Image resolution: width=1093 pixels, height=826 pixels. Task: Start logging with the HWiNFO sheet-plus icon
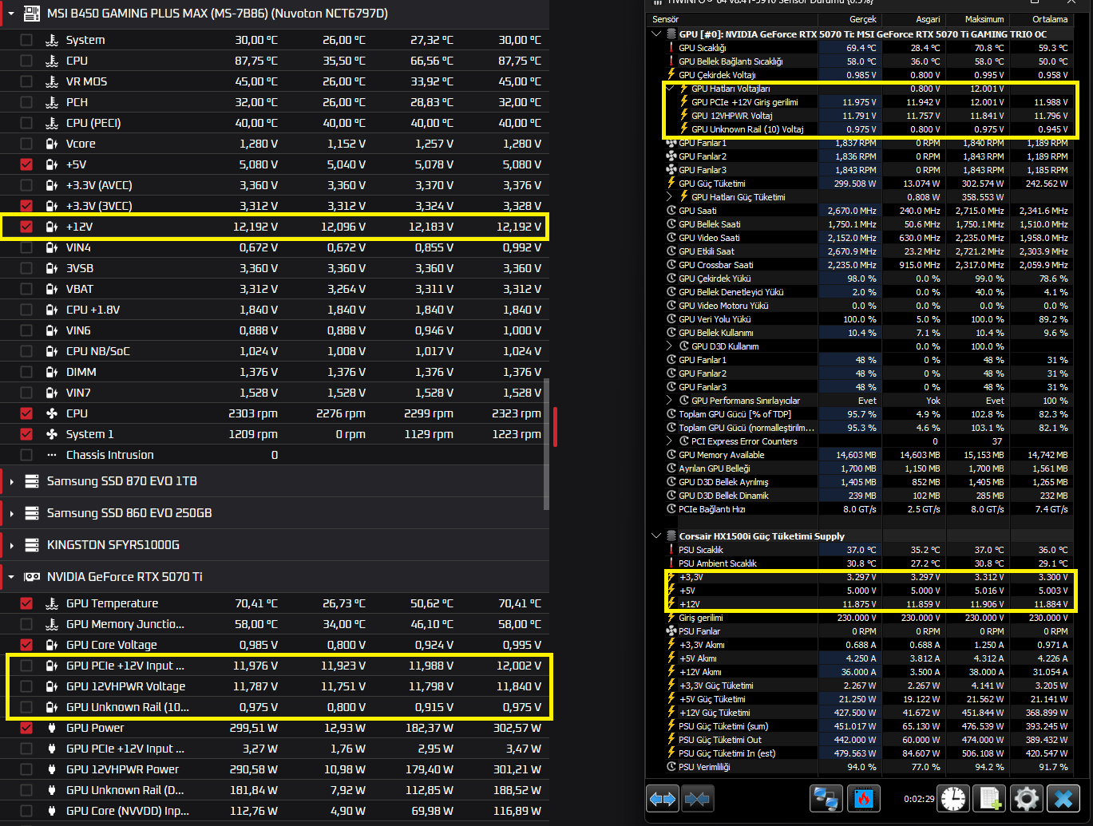[990, 799]
